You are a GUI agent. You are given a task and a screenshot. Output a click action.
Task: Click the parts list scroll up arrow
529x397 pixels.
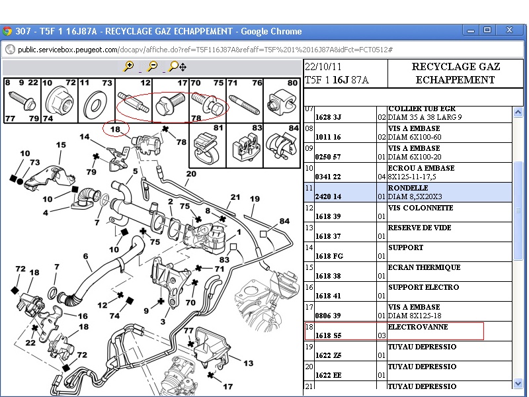(518, 112)
